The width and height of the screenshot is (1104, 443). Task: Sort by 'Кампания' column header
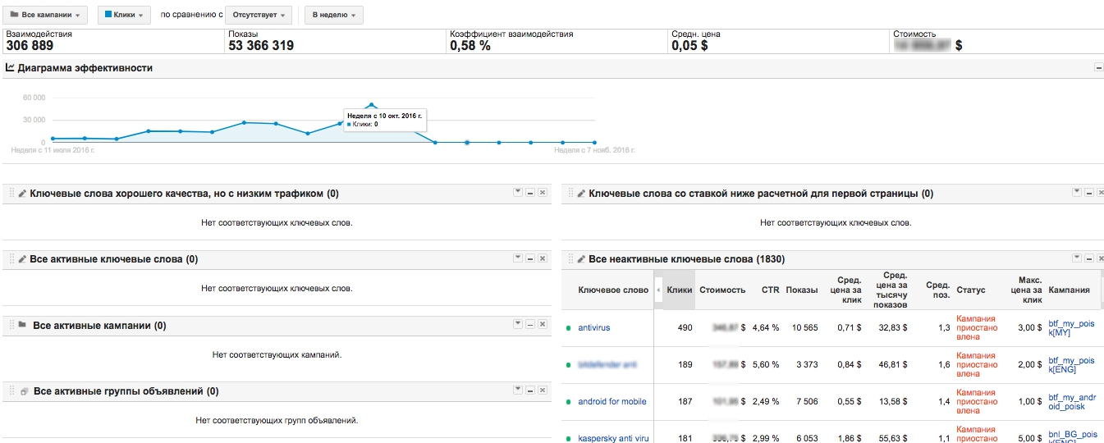click(1070, 290)
